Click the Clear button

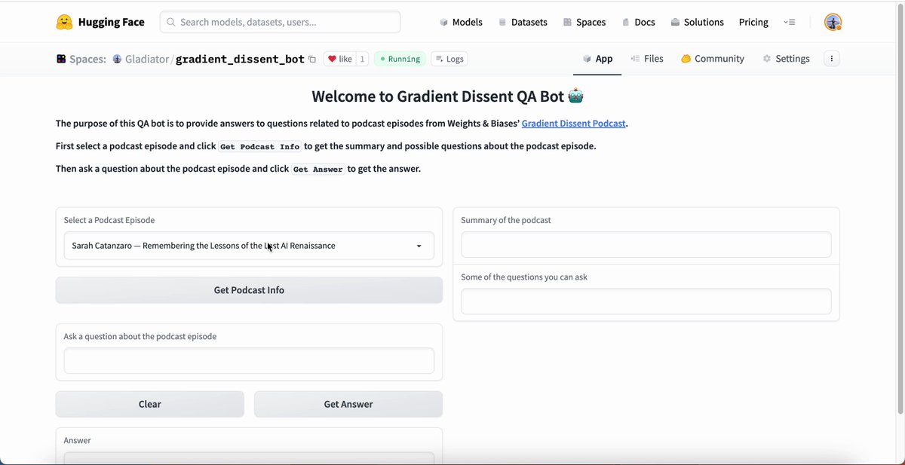point(150,404)
